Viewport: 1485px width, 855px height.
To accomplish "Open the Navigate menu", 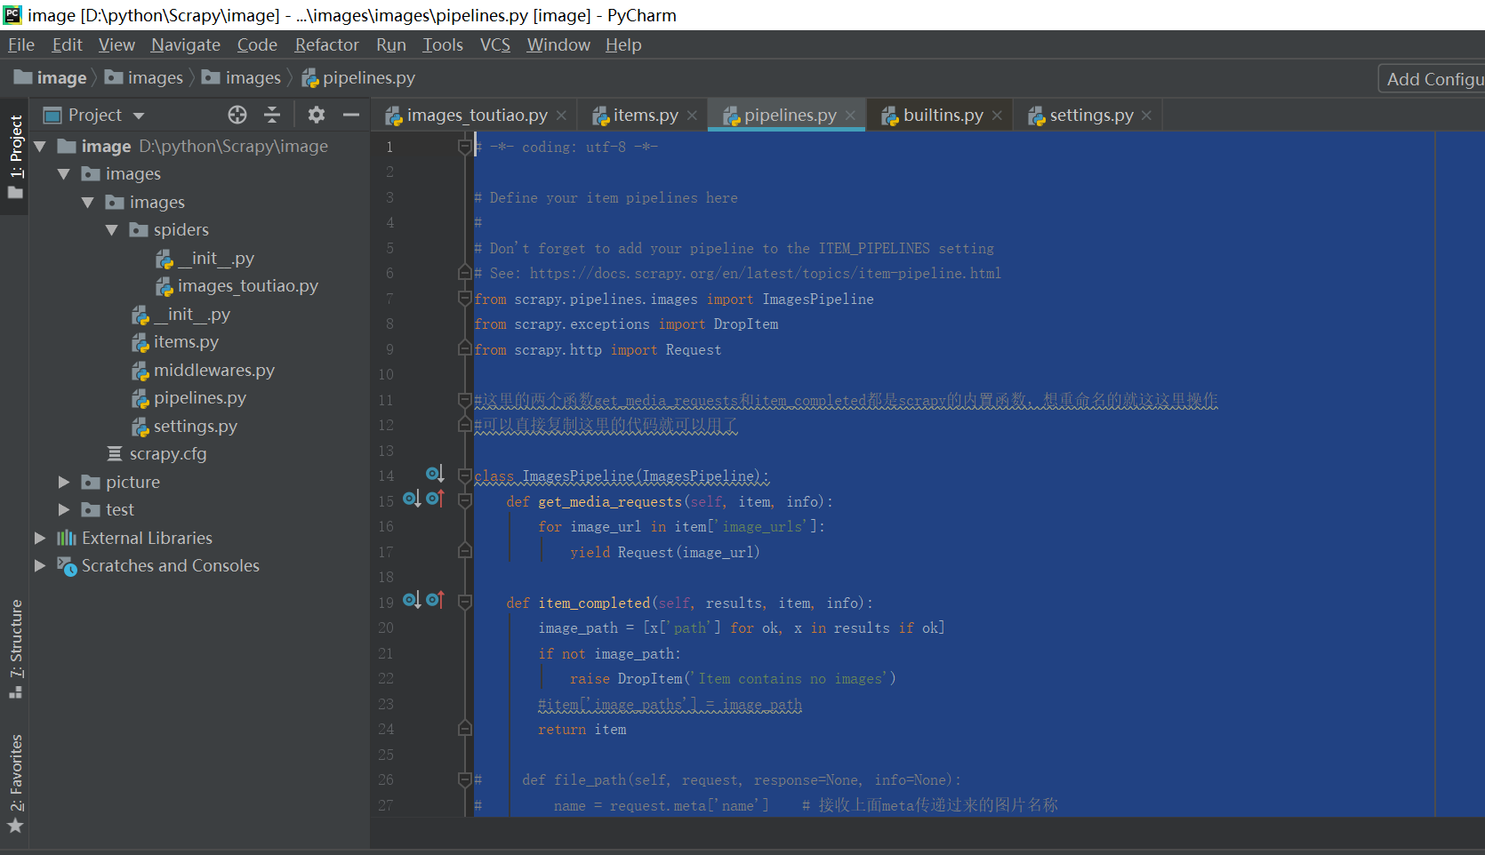I will tap(186, 44).
